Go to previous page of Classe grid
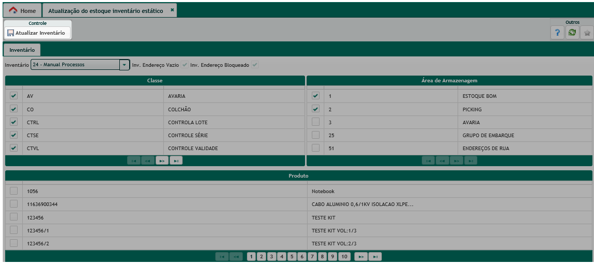This screenshot has height=264, width=594. [148, 161]
